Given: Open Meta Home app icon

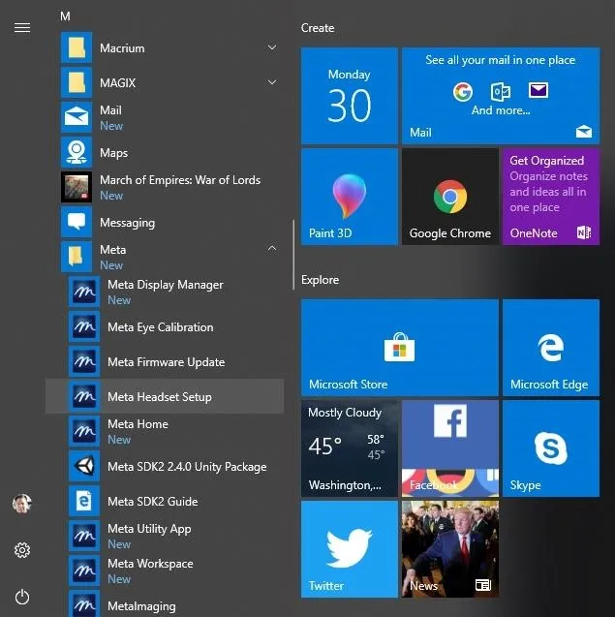Looking at the screenshot, I should coord(84,431).
